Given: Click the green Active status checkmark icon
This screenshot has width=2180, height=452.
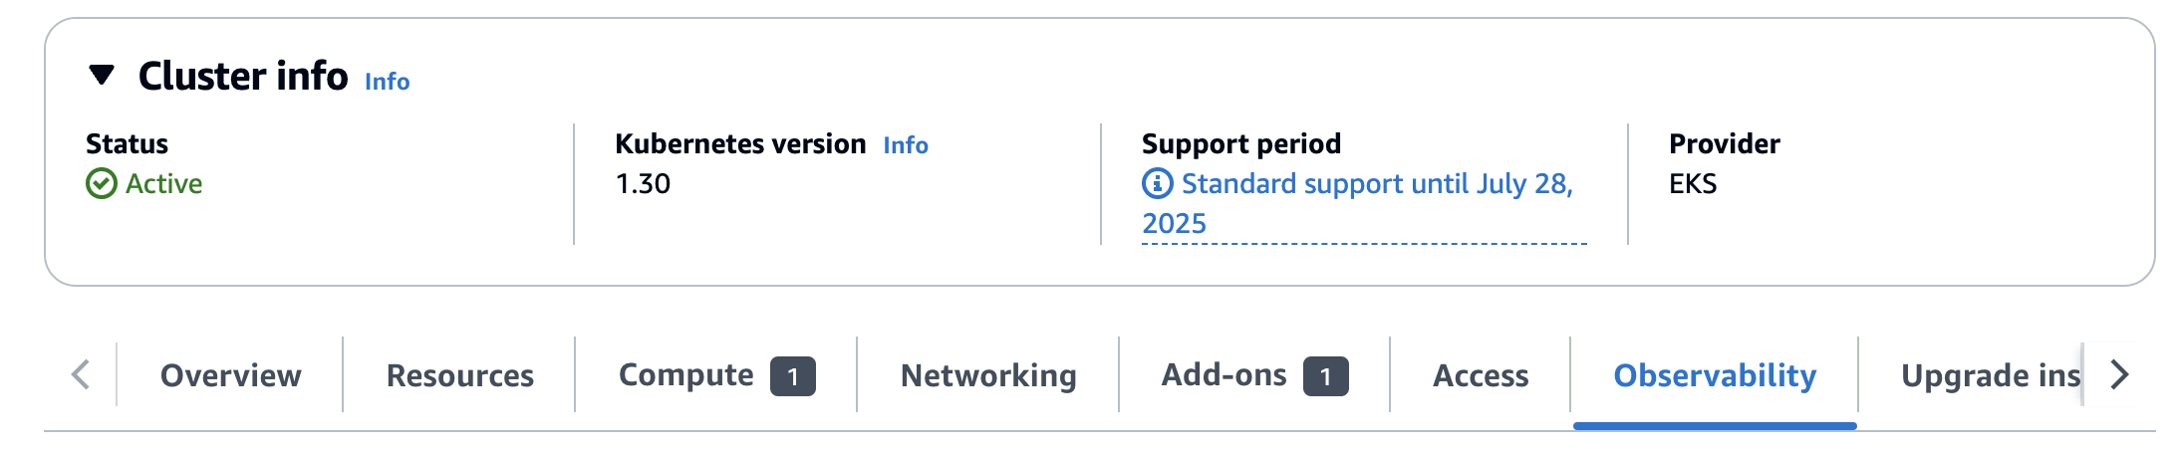Looking at the screenshot, I should pyautogui.click(x=102, y=184).
